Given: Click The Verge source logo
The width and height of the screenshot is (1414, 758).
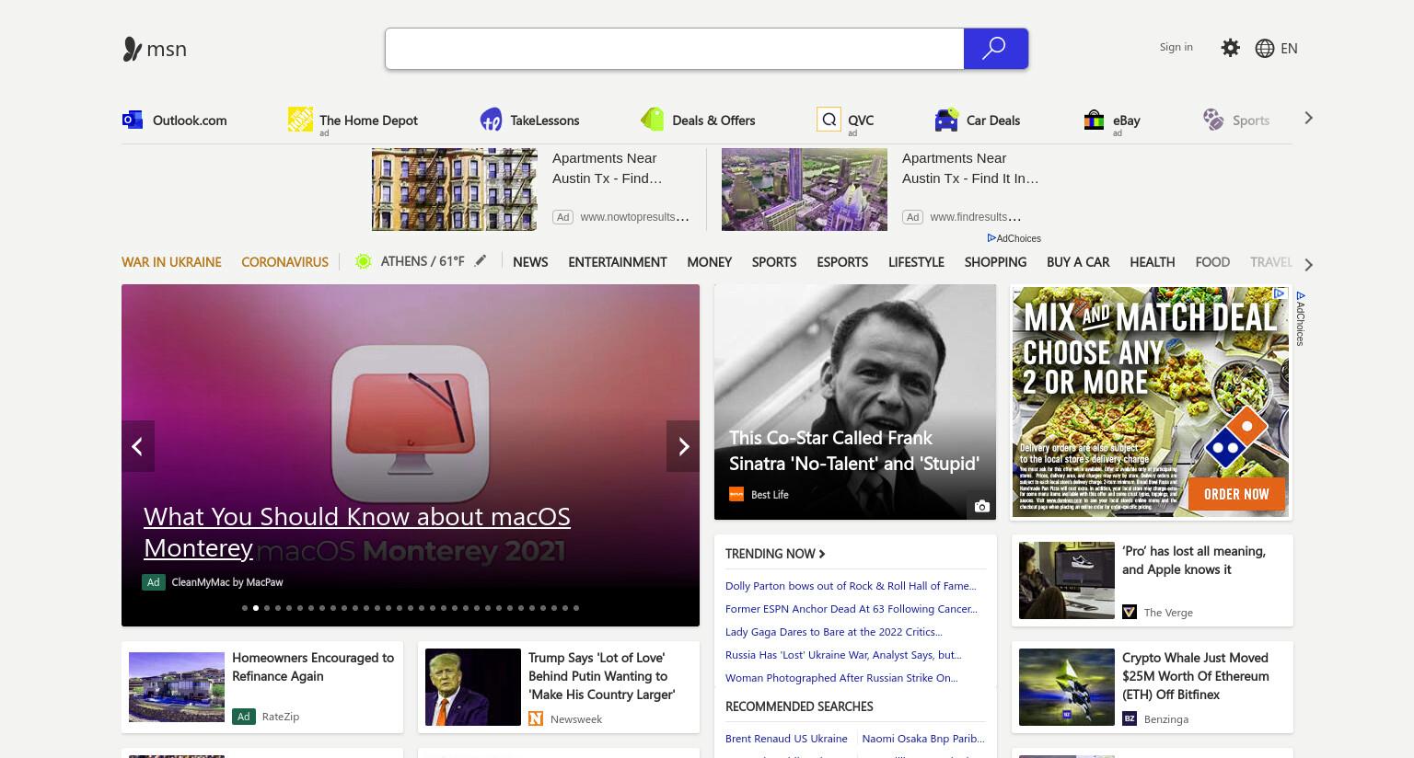Looking at the screenshot, I should [x=1130, y=612].
